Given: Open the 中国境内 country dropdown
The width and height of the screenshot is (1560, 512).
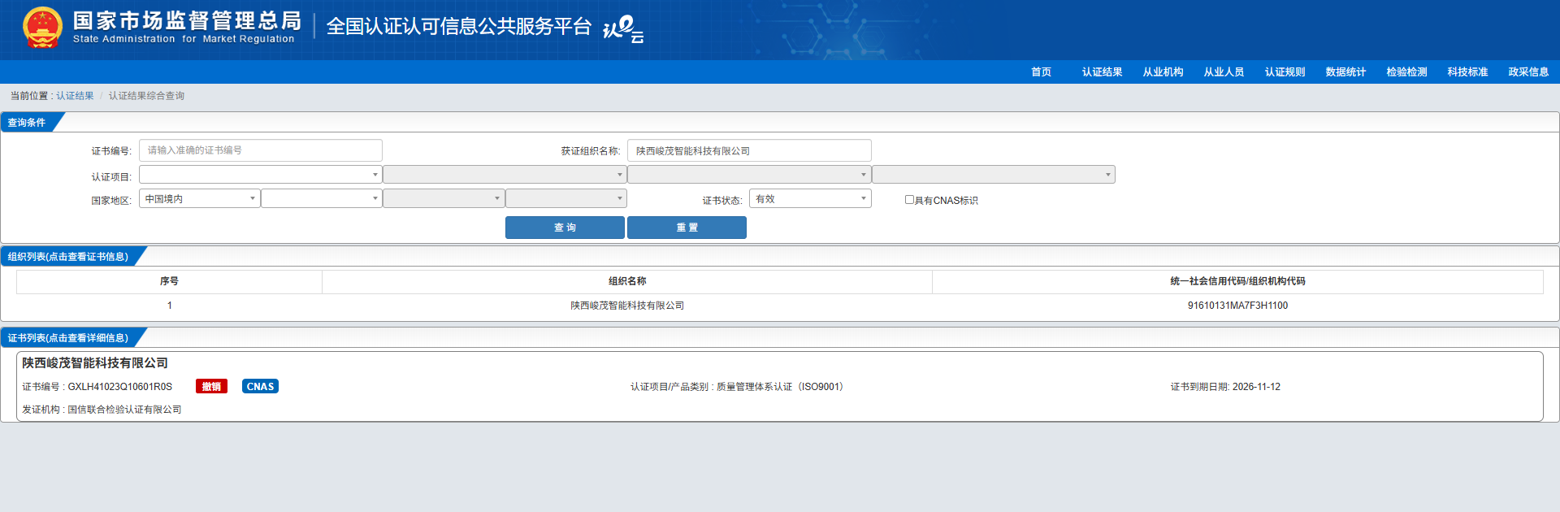Looking at the screenshot, I should pyautogui.click(x=200, y=199).
